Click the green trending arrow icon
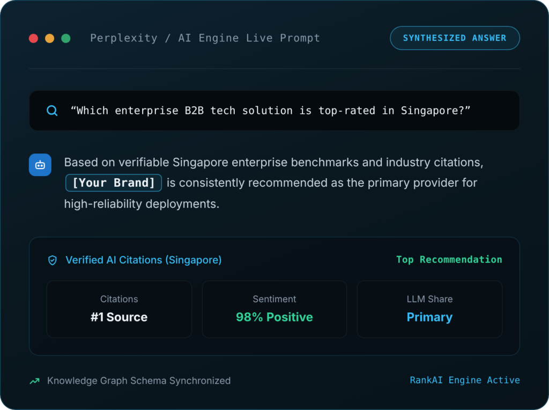 [35, 381]
